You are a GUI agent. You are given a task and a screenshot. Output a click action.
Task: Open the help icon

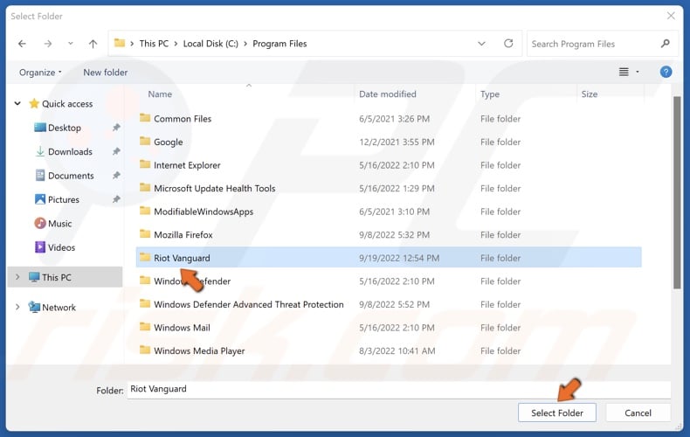pyautogui.click(x=666, y=72)
